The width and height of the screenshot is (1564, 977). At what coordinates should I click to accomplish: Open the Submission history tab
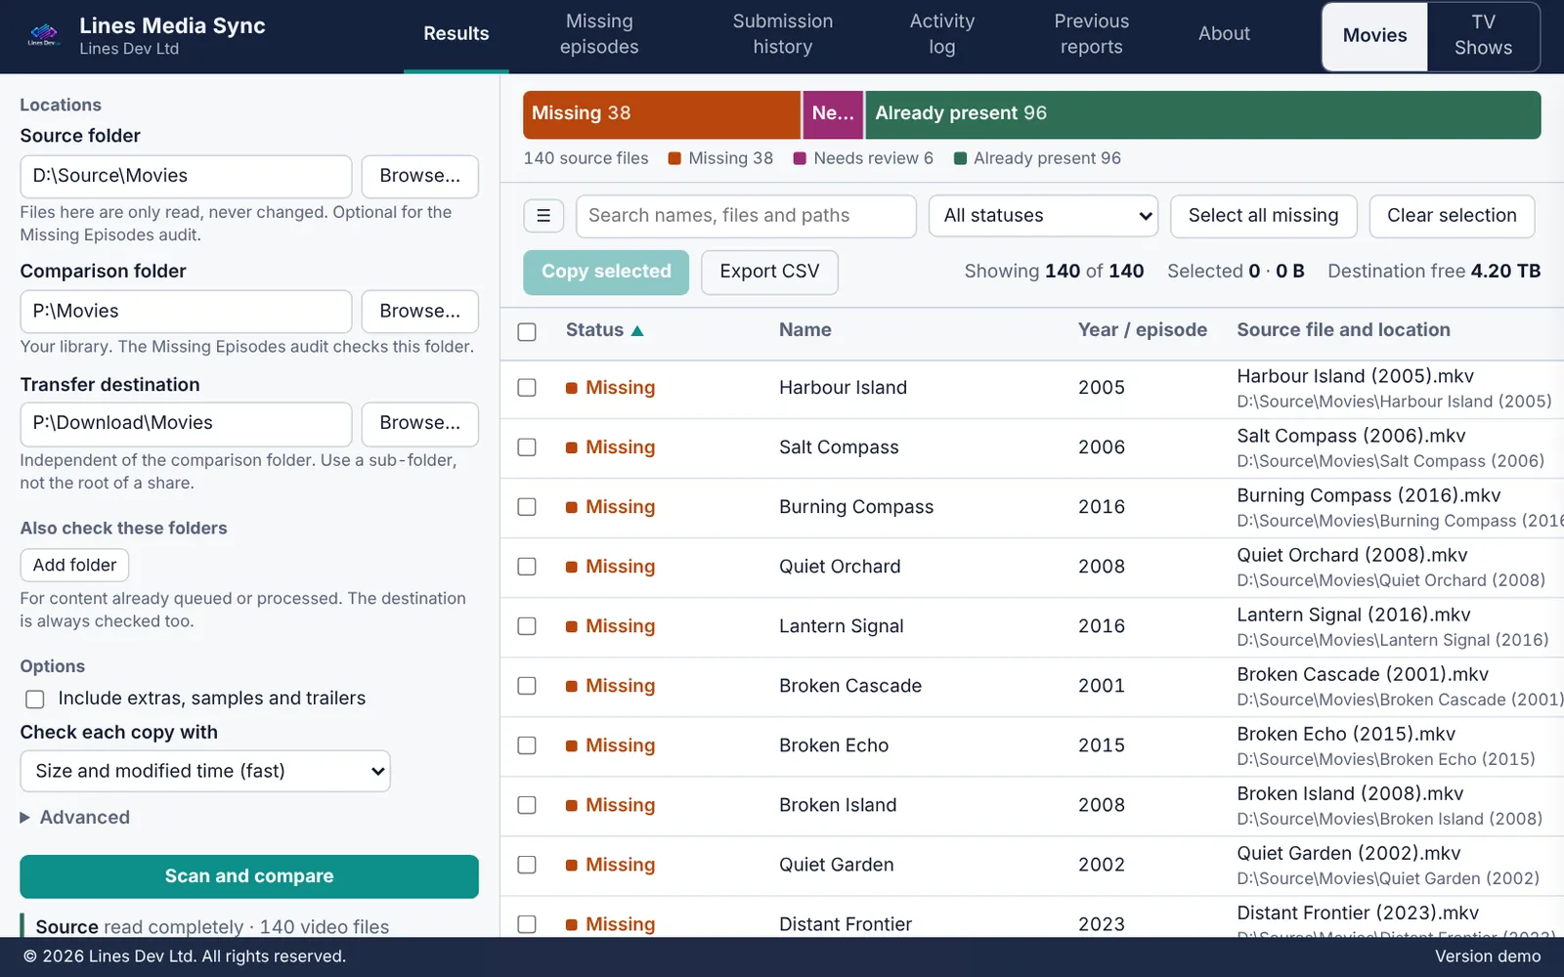782,34
